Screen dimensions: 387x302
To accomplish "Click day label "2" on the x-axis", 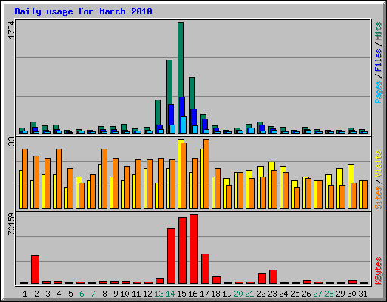I will click(x=36, y=294).
